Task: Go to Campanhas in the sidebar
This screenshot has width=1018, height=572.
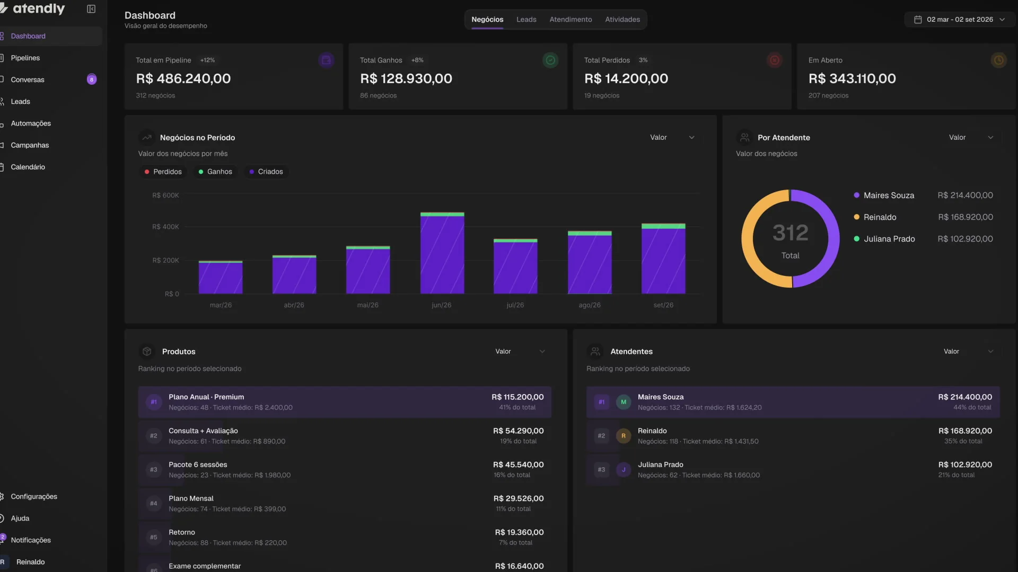Action: click(x=51, y=145)
